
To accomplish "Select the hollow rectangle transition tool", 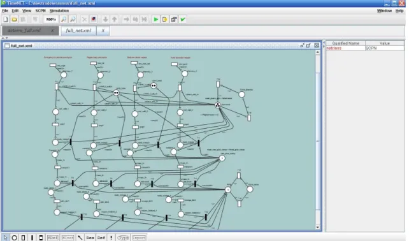I will [23, 238].
